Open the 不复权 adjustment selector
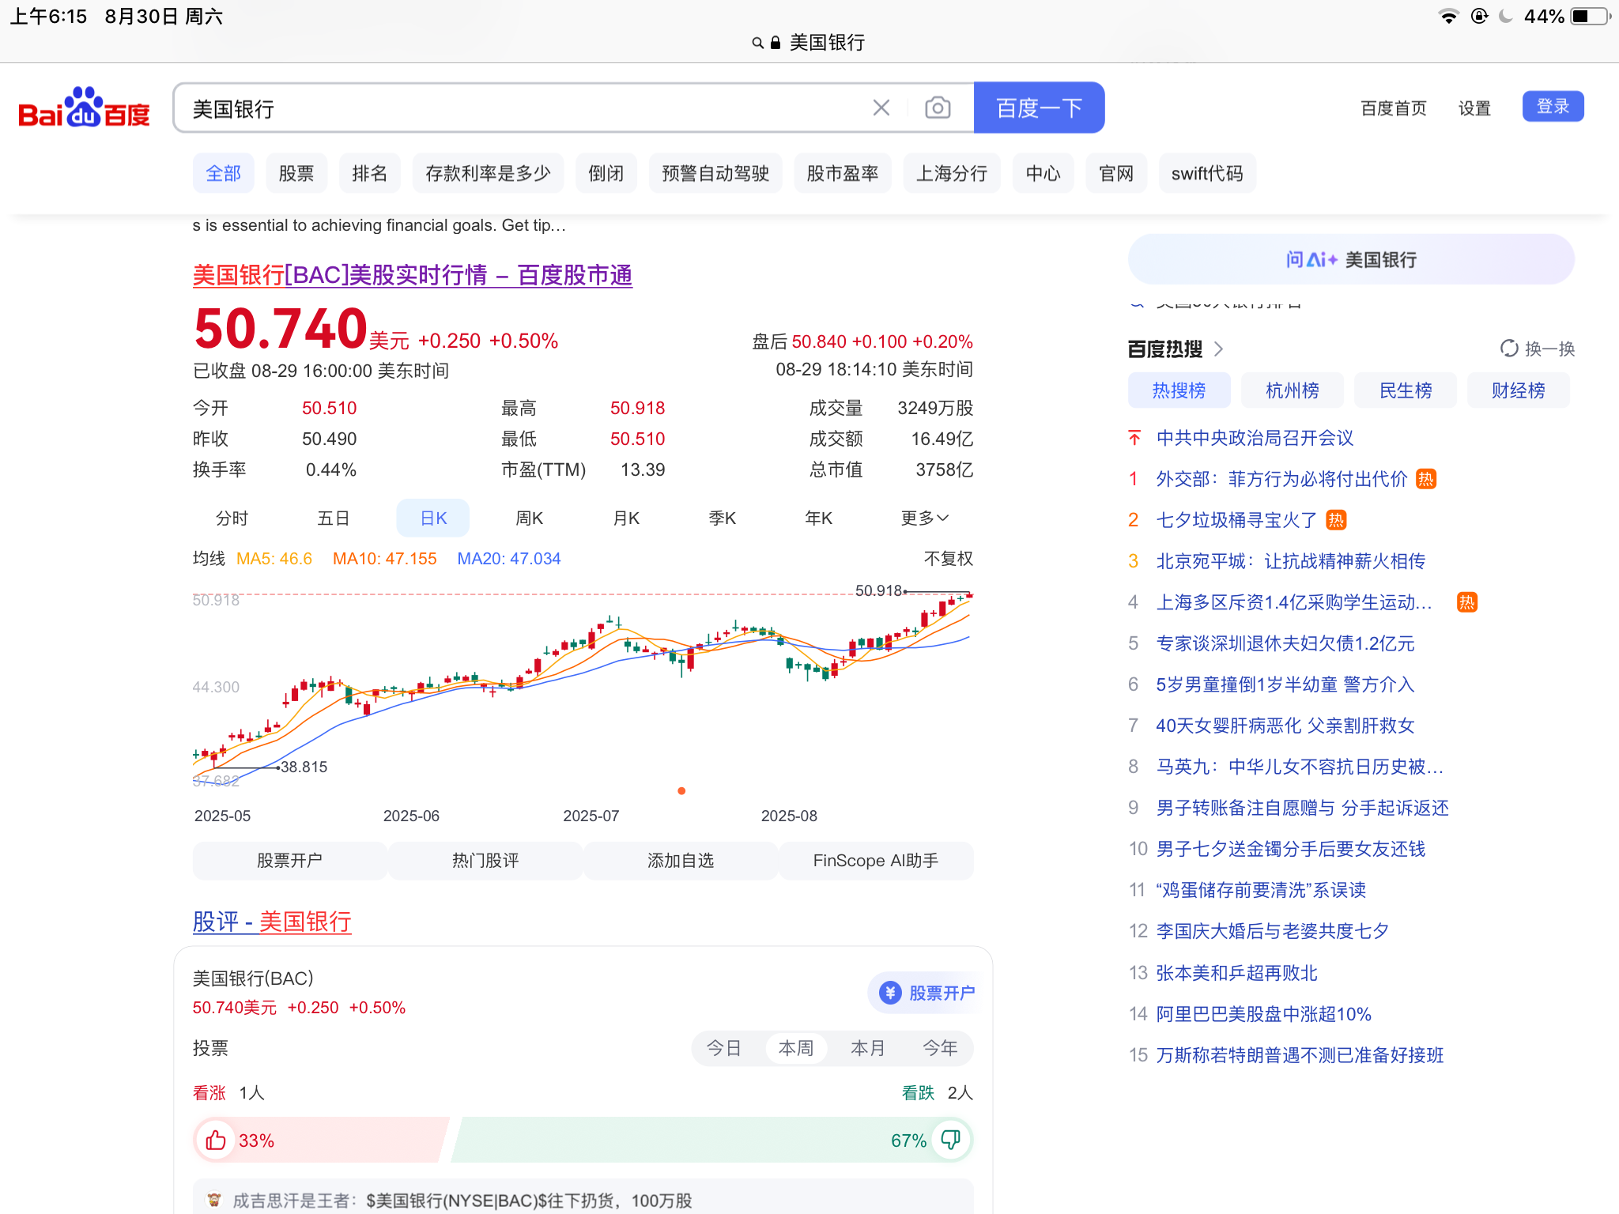This screenshot has height=1214, width=1619. coord(949,559)
